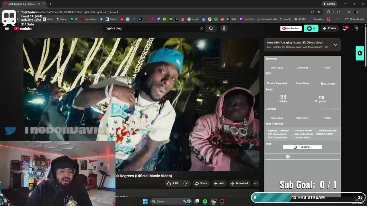Open the Twitch bookmark icon
367x206 pixels.
pyautogui.click(x=159, y=19)
